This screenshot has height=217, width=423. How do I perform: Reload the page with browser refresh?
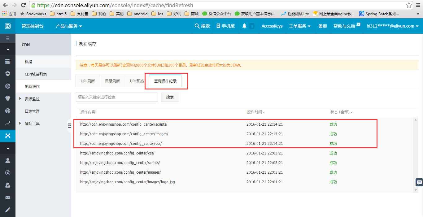[23, 5]
